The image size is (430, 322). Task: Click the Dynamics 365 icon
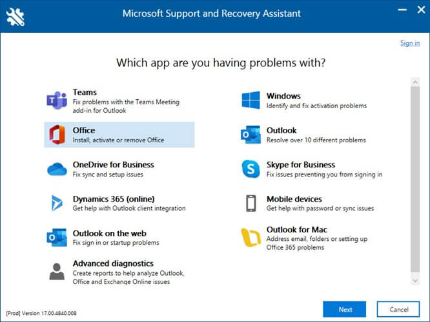57,203
